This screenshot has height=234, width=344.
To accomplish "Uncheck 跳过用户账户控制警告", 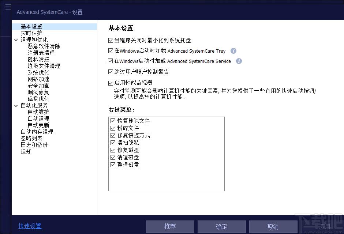I will point(111,72).
